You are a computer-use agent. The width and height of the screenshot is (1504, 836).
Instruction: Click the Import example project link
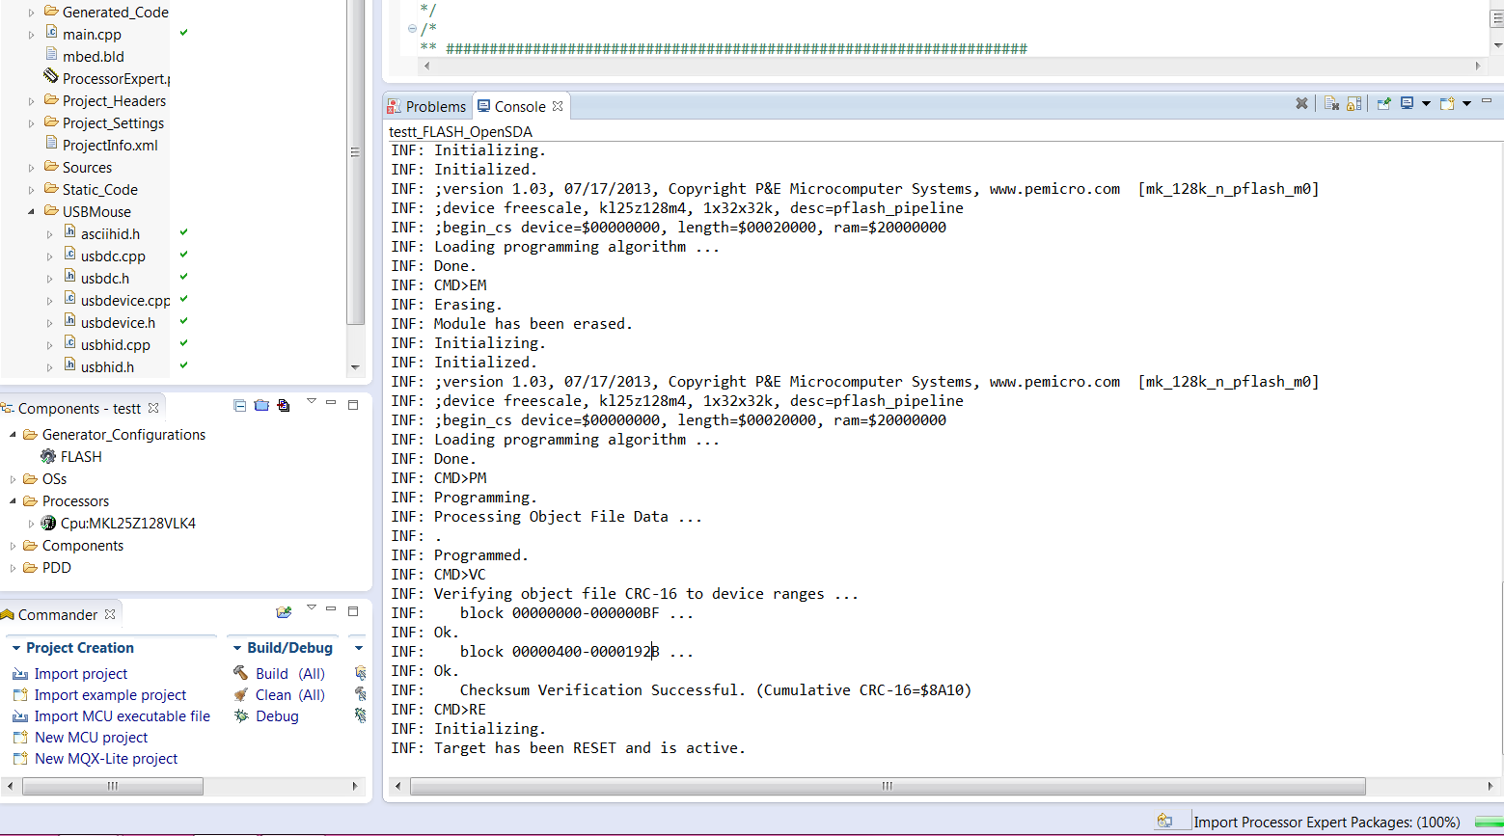110,695
